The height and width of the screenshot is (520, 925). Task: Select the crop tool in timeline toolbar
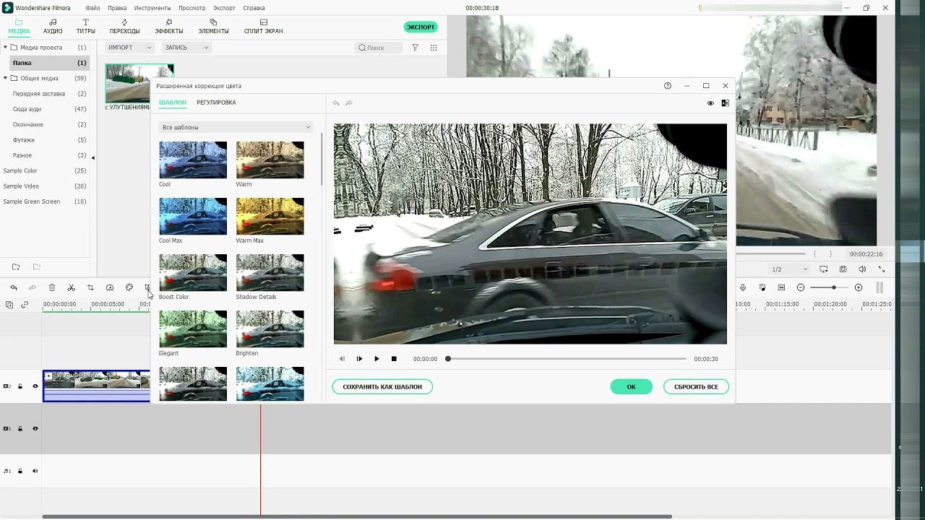tap(90, 287)
